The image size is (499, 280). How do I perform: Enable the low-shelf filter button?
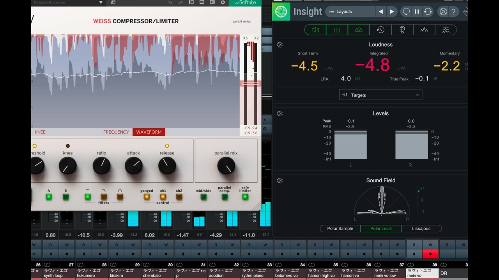click(x=104, y=197)
